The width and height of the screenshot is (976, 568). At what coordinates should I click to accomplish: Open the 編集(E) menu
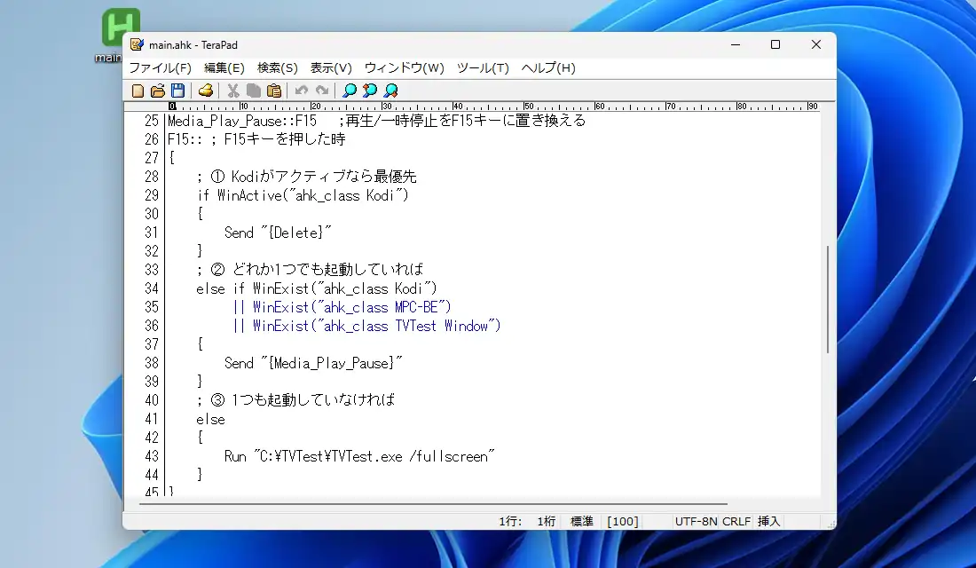point(224,68)
